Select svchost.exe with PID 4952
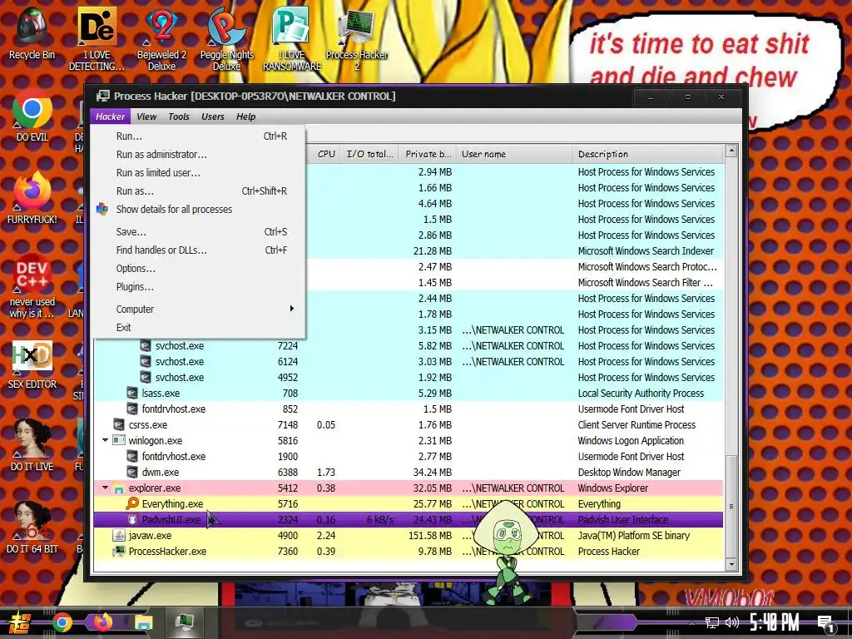The width and height of the screenshot is (852, 639). 409,377
